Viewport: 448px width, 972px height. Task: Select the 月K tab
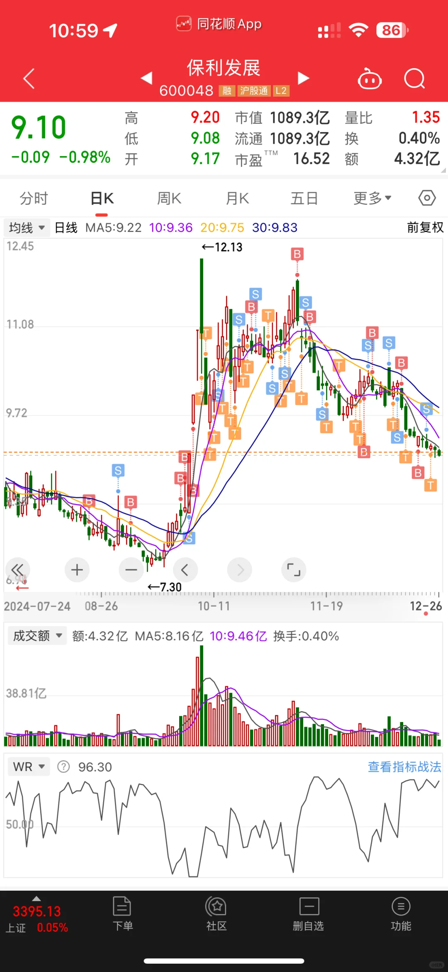237,198
